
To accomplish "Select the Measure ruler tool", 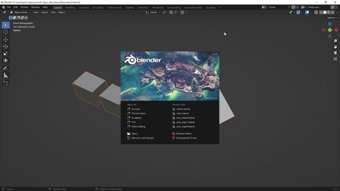I will pyautogui.click(x=6, y=75).
